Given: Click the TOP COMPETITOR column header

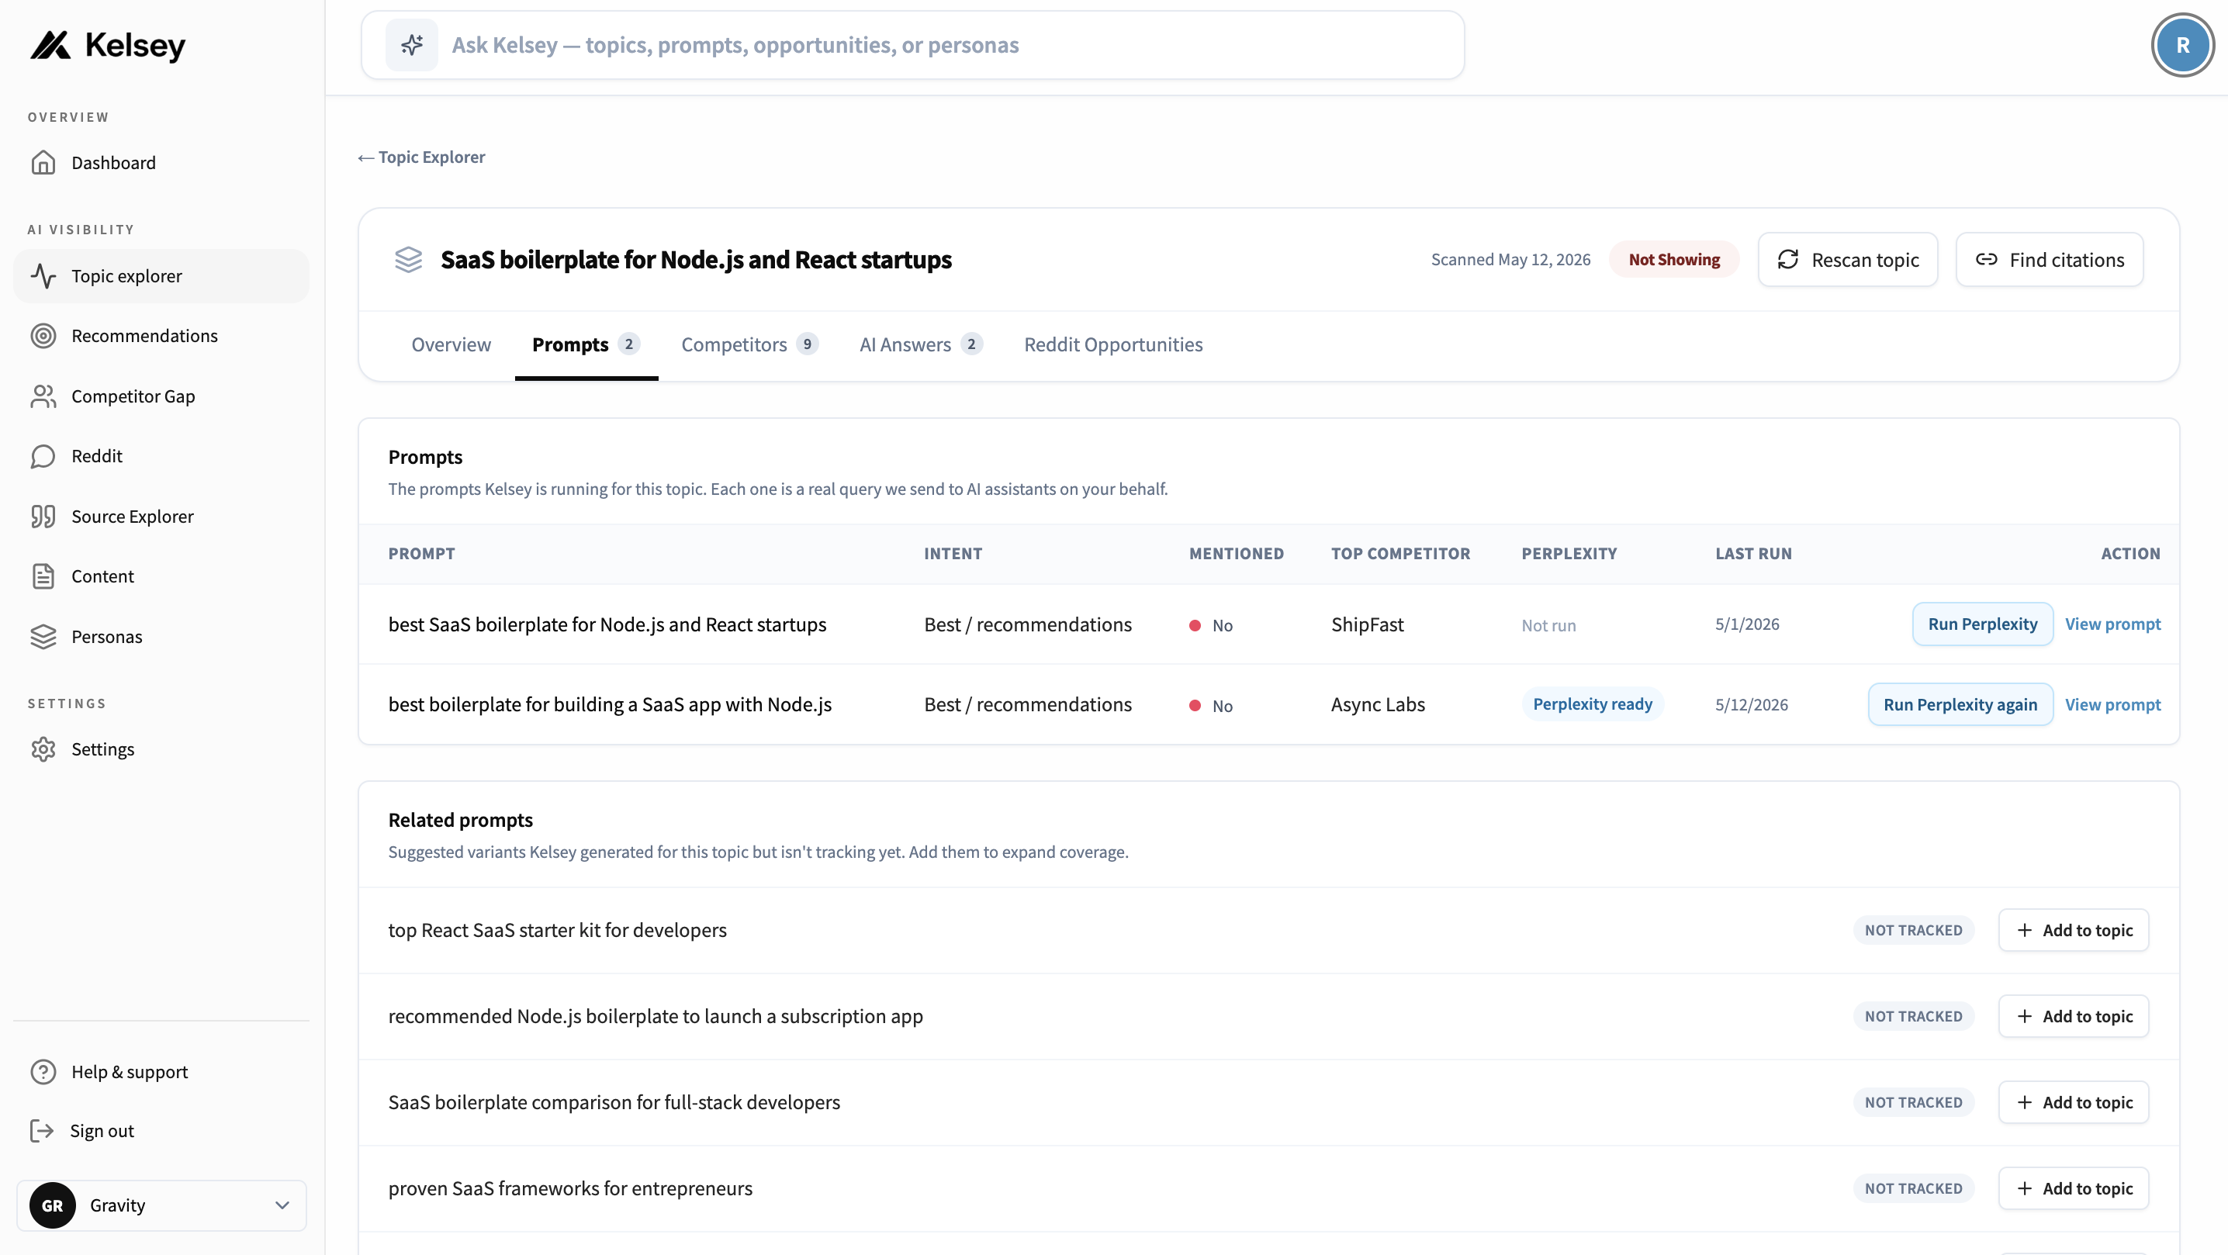Looking at the screenshot, I should pyautogui.click(x=1400, y=554).
